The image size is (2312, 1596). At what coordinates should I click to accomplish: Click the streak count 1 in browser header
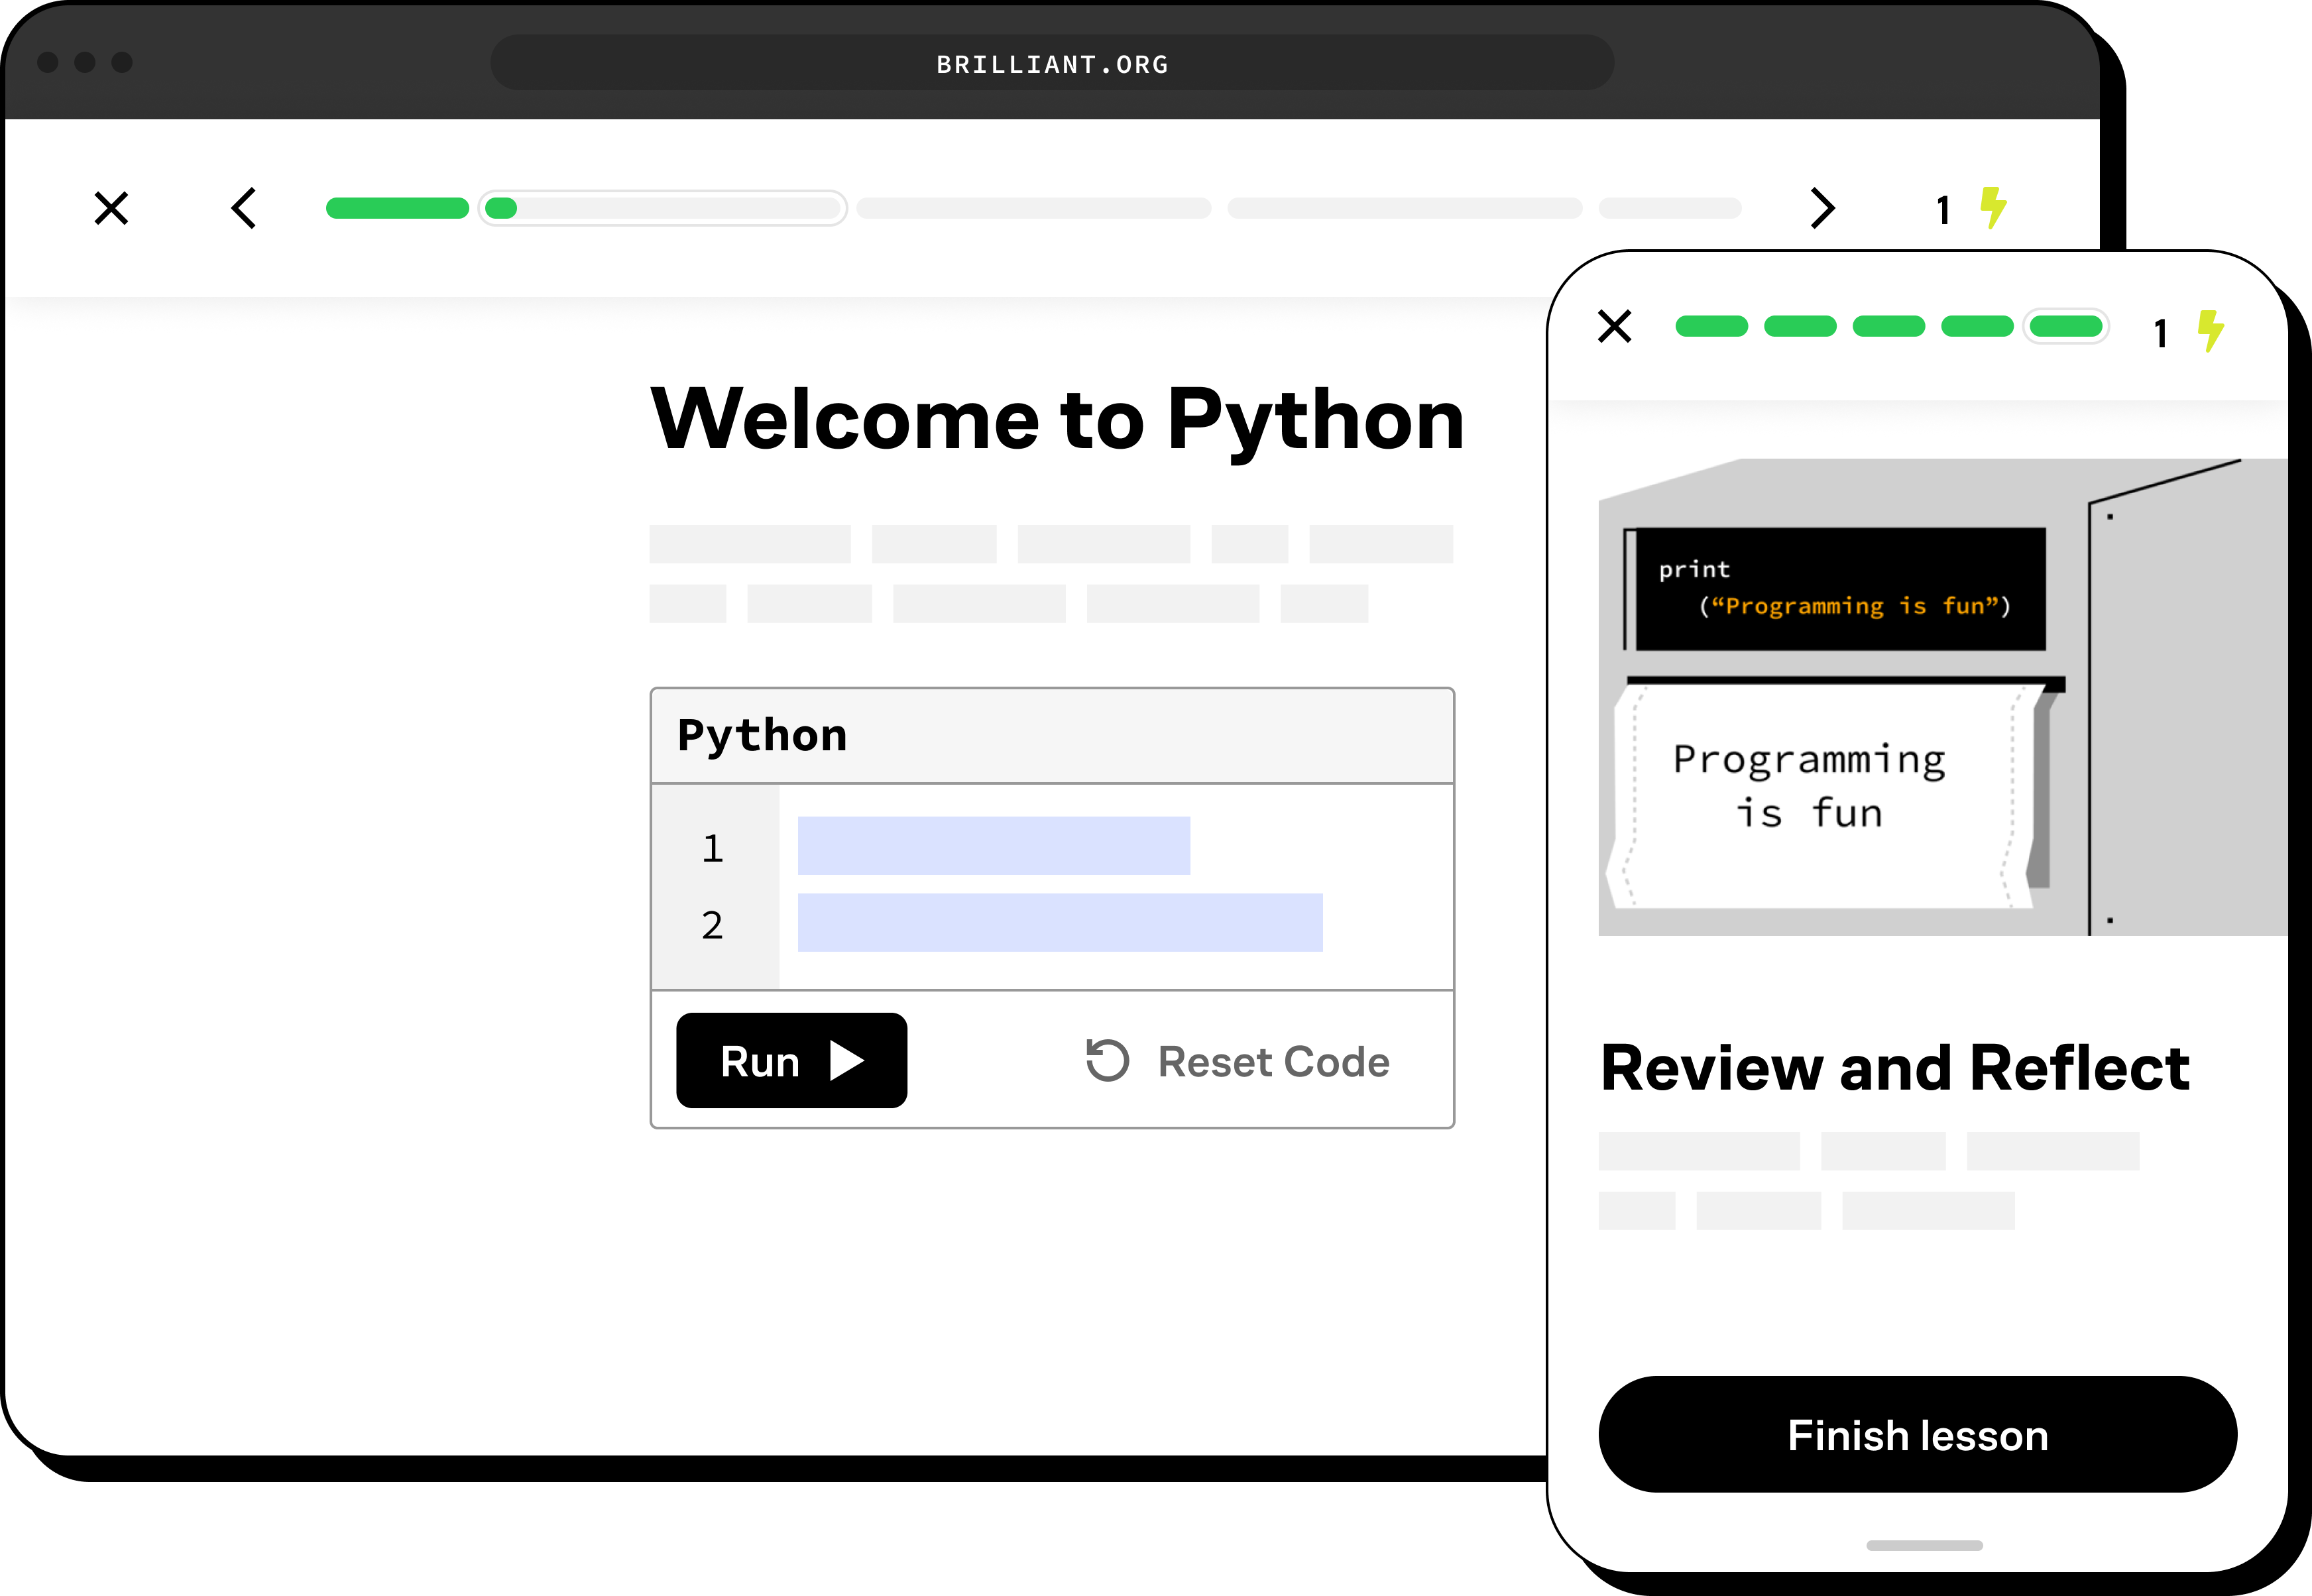pyautogui.click(x=1943, y=210)
